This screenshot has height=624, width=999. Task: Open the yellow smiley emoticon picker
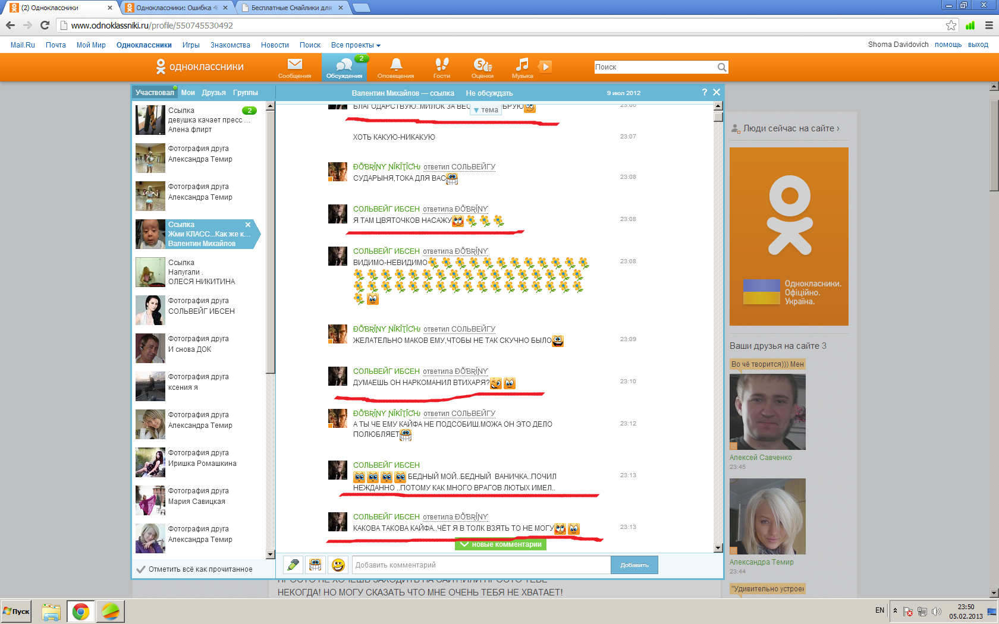[x=338, y=565]
